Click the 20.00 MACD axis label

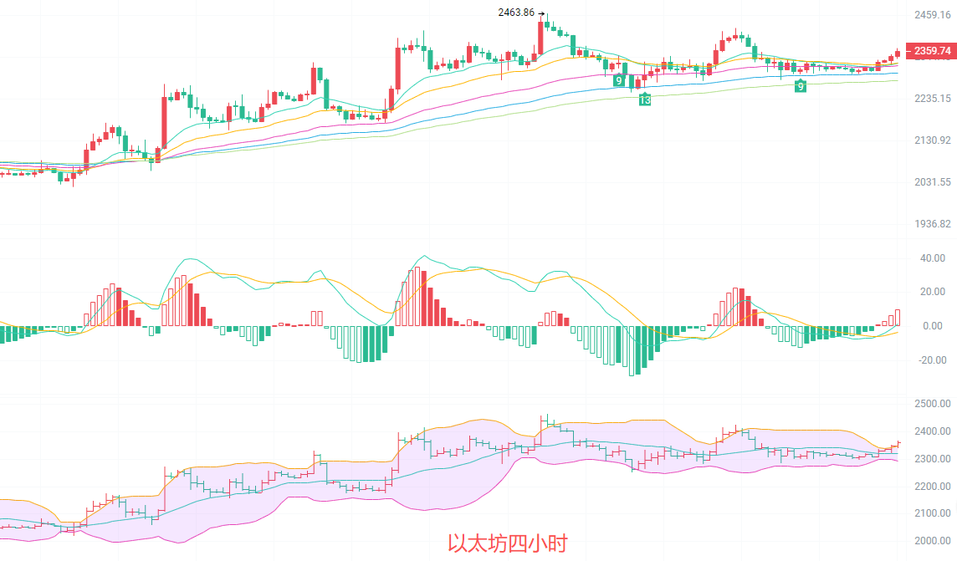932,292
